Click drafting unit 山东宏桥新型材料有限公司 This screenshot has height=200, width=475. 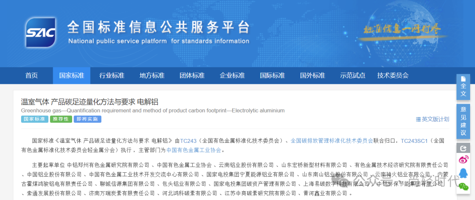tap(314, 165)
